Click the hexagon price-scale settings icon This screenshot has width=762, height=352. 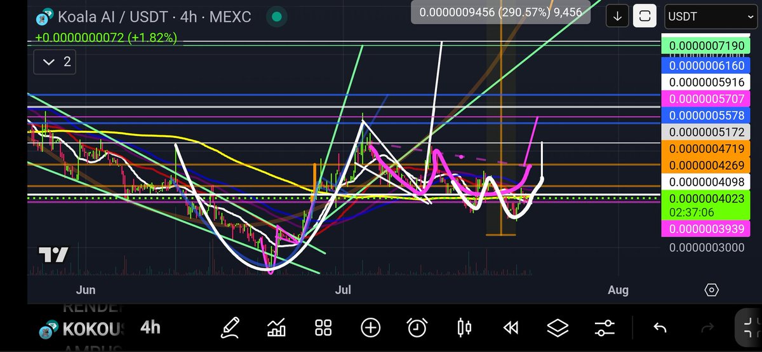[712, 290]
